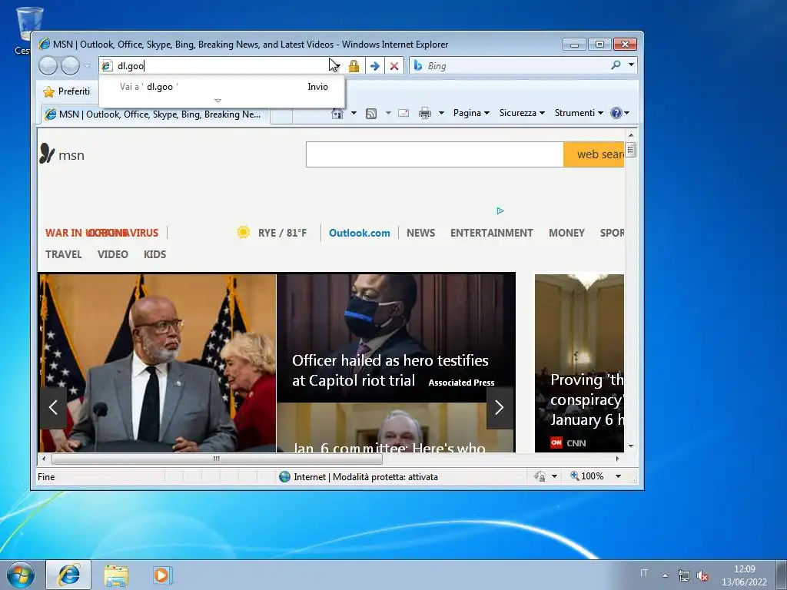This screenshot has width=787, height=590.
Task: Open a new blank tab
Action: coord(281,115)
